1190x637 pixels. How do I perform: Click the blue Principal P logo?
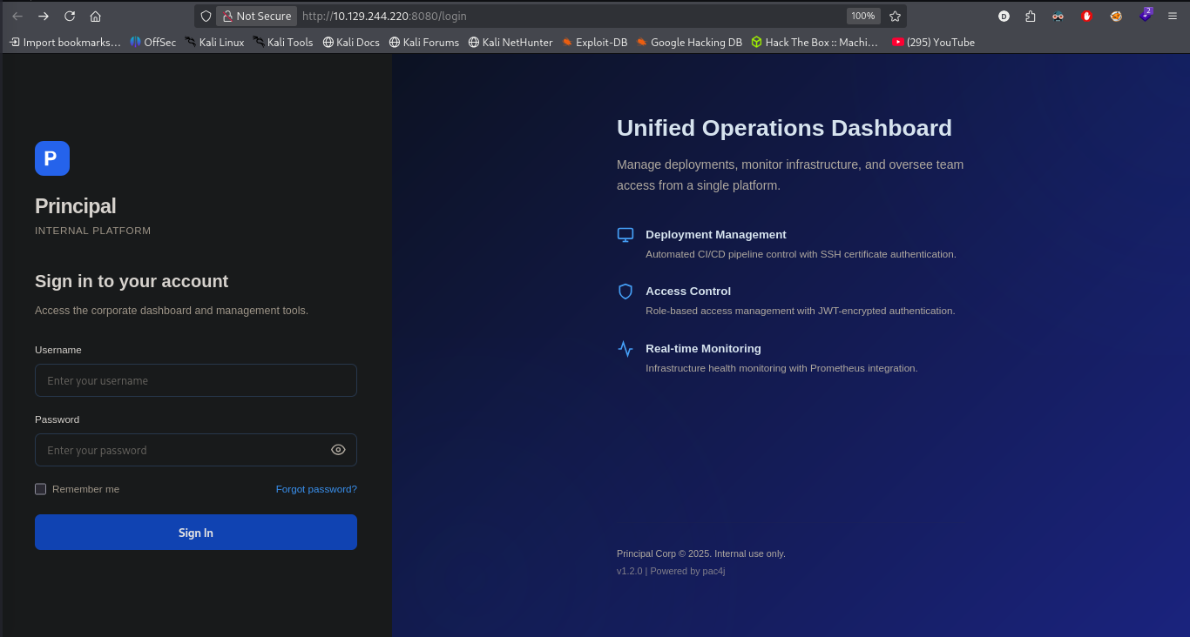52,158
